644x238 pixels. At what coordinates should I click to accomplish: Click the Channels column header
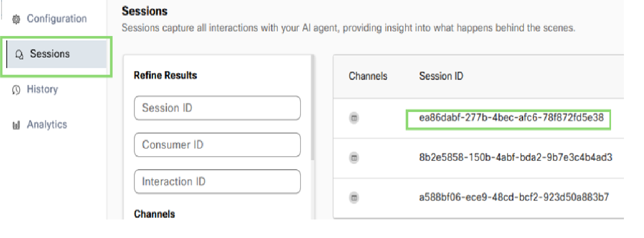[x=368, y=76]
